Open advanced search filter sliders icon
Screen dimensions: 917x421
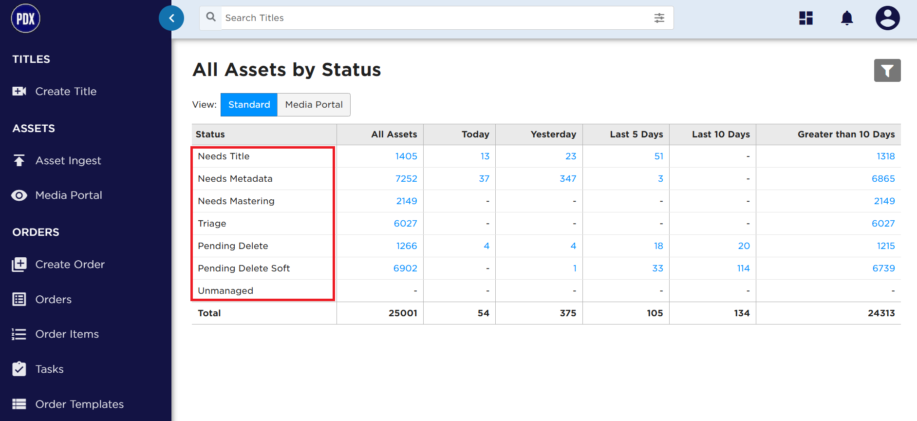(x=659, y=18)
